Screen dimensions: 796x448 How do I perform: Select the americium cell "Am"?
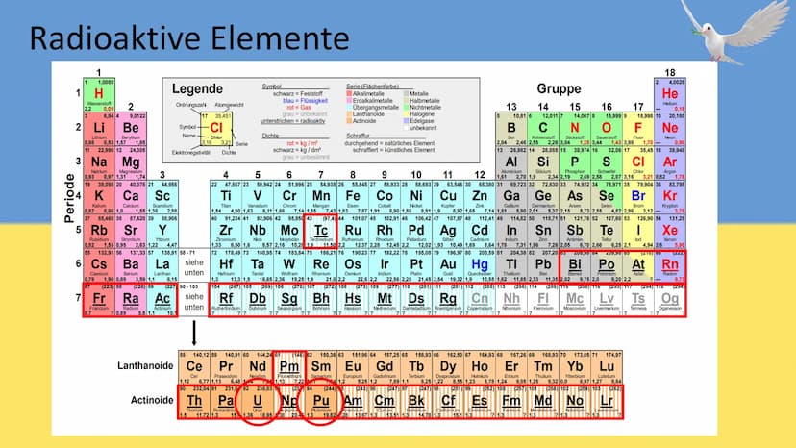tap(352, 401)
